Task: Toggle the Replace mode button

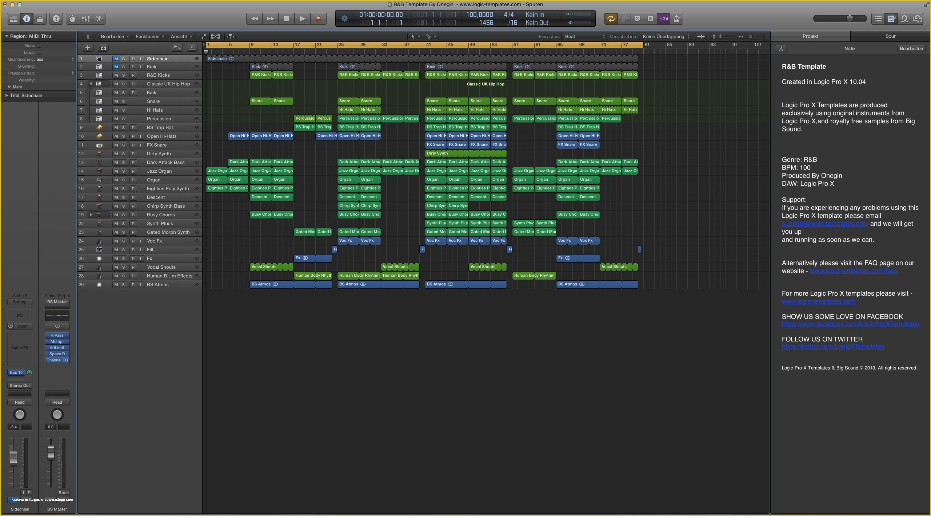Action: 637,19
